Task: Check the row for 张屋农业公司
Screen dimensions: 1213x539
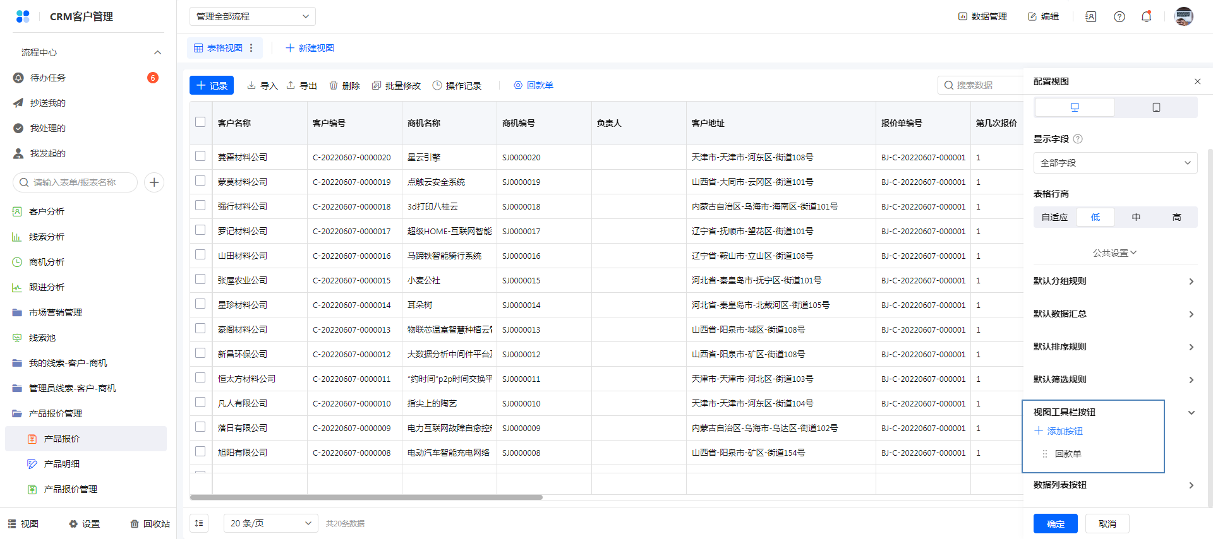Action: [200, 280]
